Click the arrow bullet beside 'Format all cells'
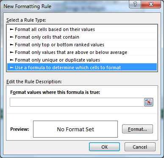 click(11, 29)
